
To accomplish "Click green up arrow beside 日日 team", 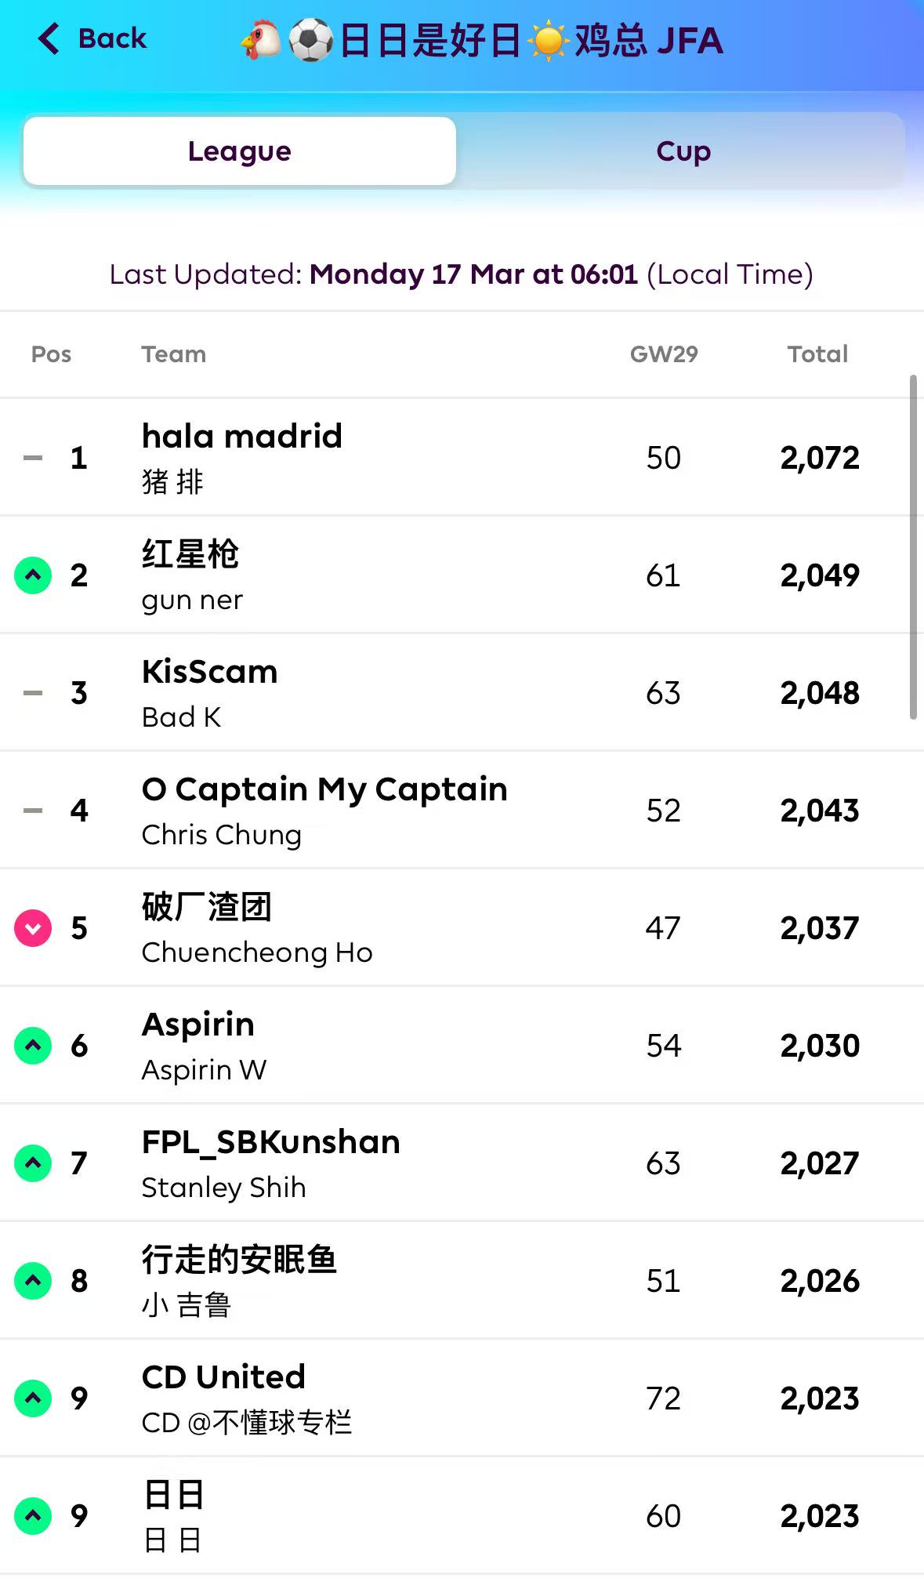I will [33, 1516].
